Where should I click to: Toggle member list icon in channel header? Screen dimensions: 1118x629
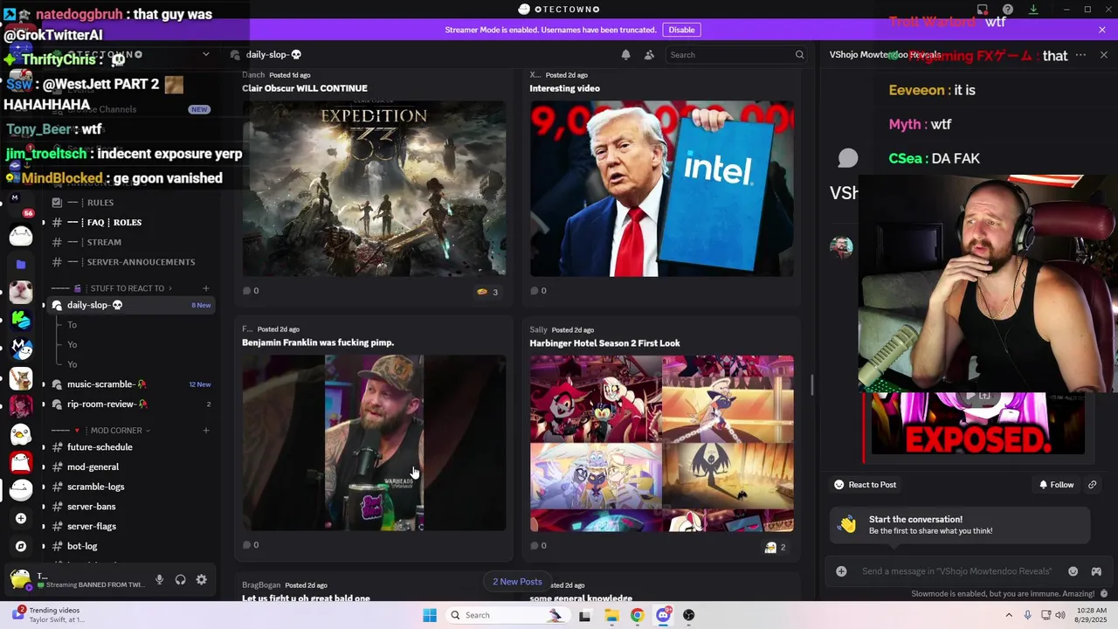tap(649, 54)
